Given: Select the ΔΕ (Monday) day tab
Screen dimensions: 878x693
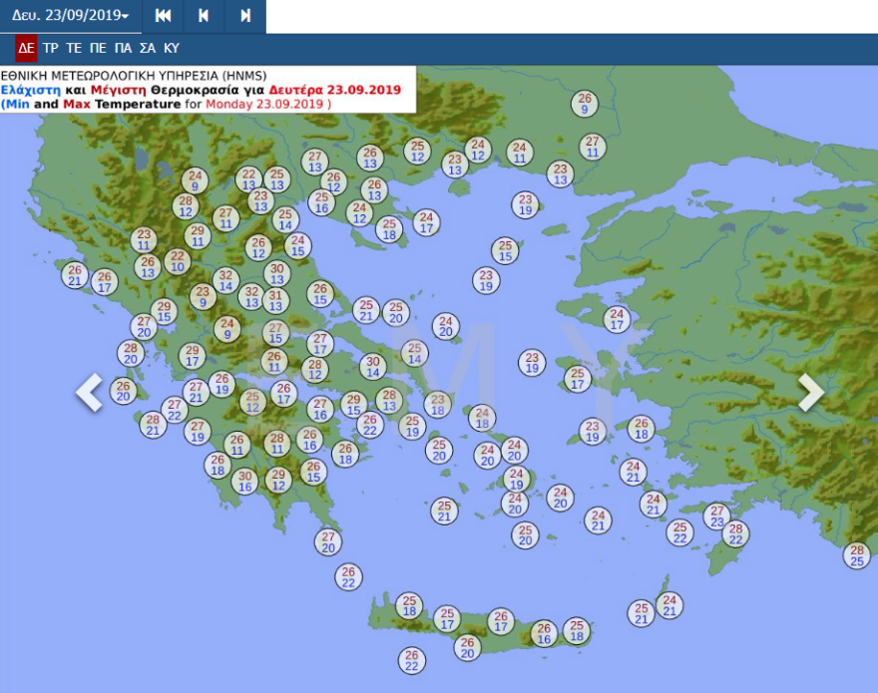Looking at the screenshot, I should [26, 48].
